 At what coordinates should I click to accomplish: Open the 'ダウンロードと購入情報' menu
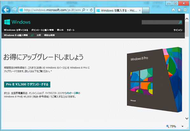(x=42, y=30)
